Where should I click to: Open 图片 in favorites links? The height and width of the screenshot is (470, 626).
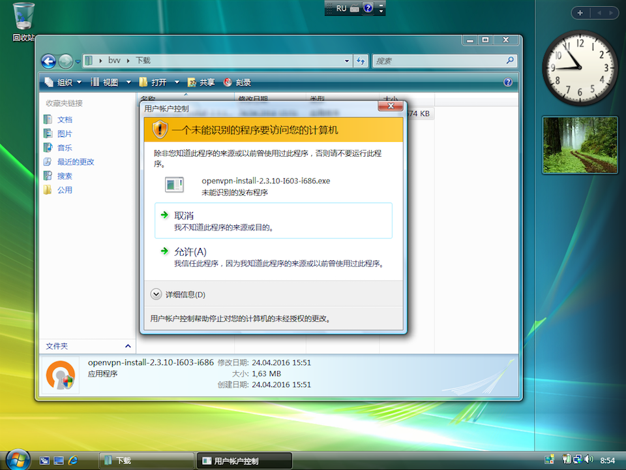(x=65, y=133)
